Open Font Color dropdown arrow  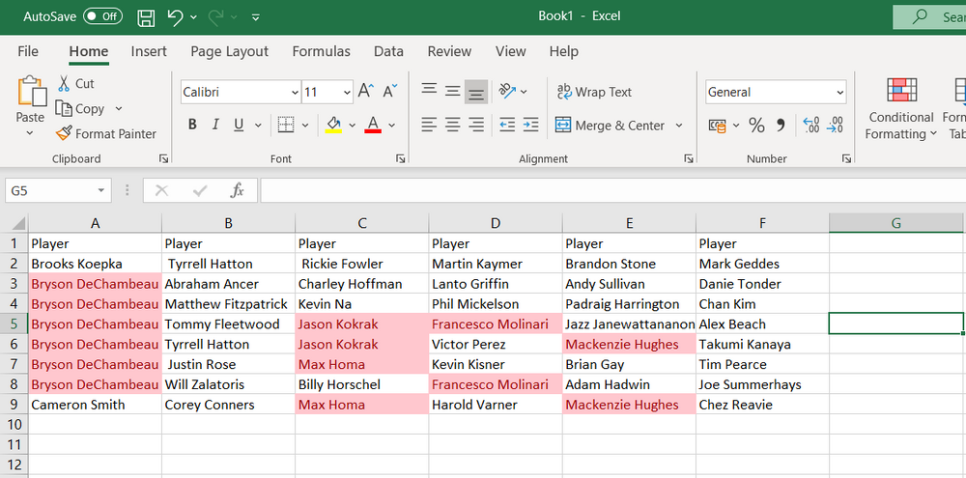(x=392, y=125)
